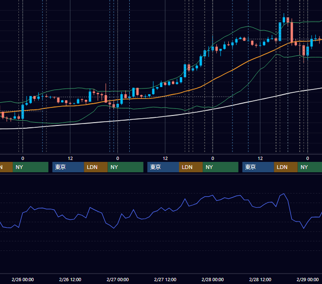Image resolution: width=322 pixels, height=284 pixels.
Task: Select the 東京 session block on 2/26
Action: [68, 167]
